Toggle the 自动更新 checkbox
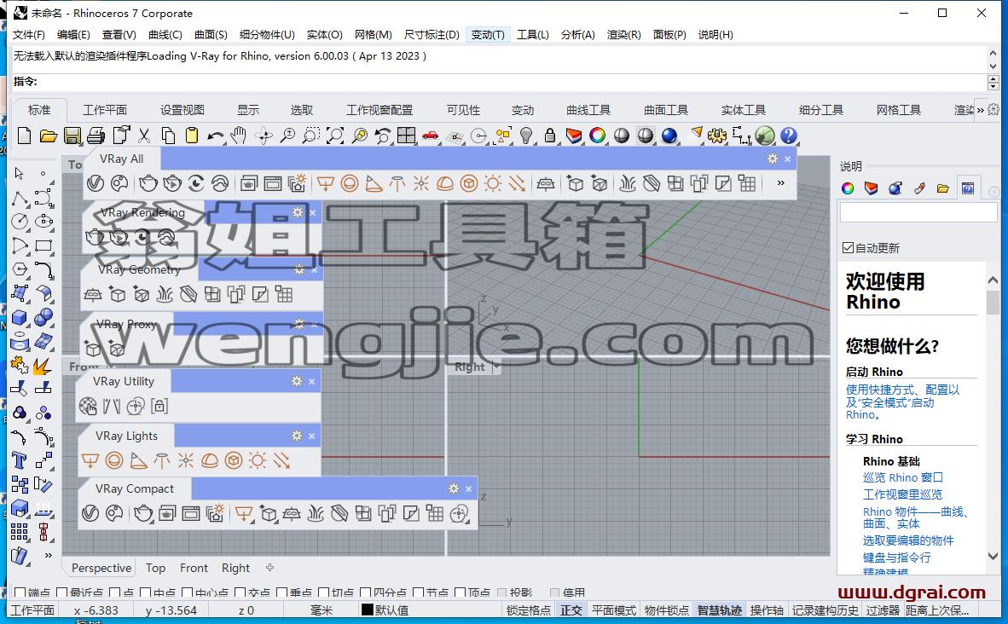This screenshot has width=1008, height=624. (848, 248)
